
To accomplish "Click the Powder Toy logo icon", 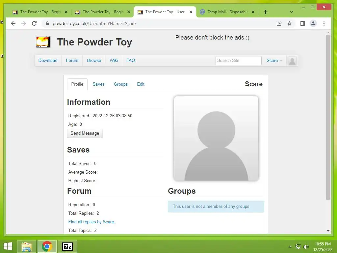I will pyautogui.click(x=43, y=42).
